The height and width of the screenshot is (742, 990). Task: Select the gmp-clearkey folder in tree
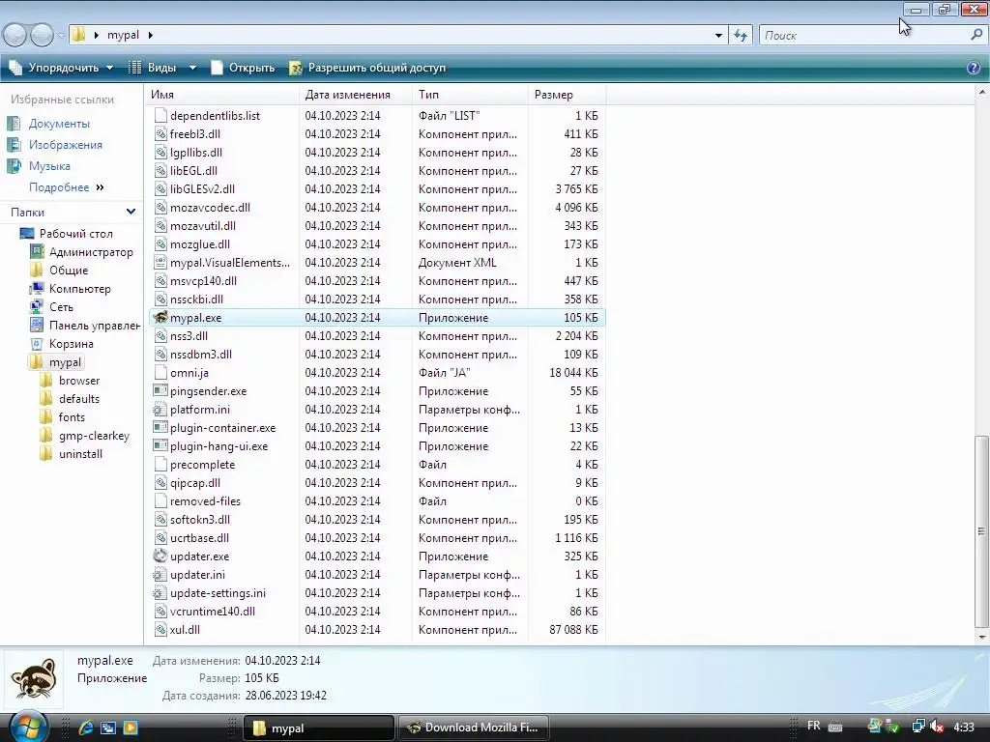pos(94,436)
